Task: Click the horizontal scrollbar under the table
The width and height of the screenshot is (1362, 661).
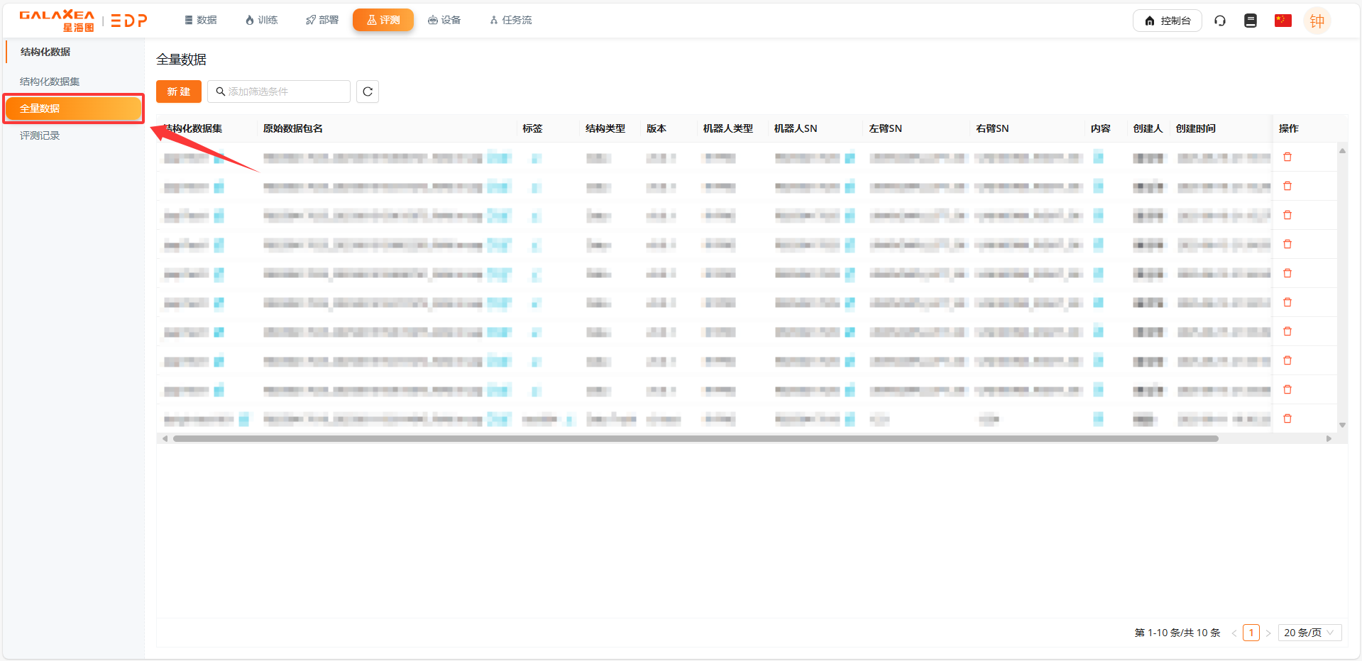Action: pyautogui.click(x=696, y=438)
